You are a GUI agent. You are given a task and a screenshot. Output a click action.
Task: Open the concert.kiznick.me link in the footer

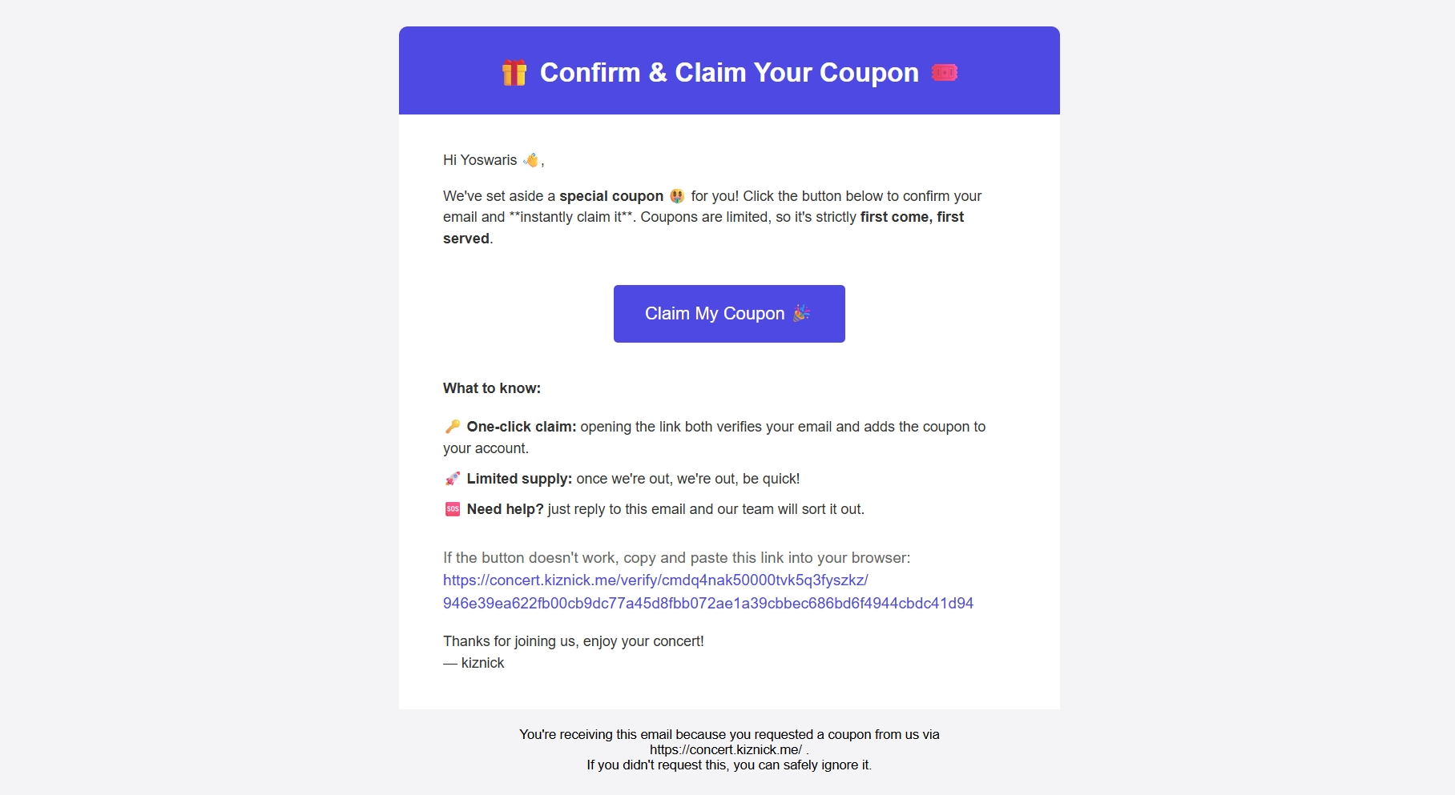(x=726, y=749)
